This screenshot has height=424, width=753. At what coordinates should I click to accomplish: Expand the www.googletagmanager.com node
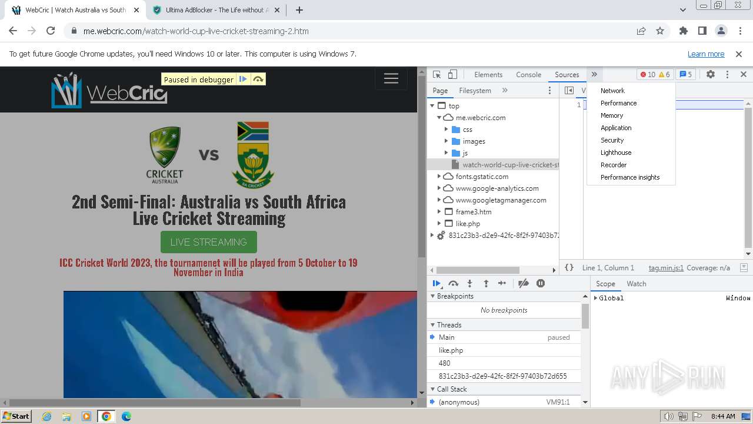click(439, 200)
